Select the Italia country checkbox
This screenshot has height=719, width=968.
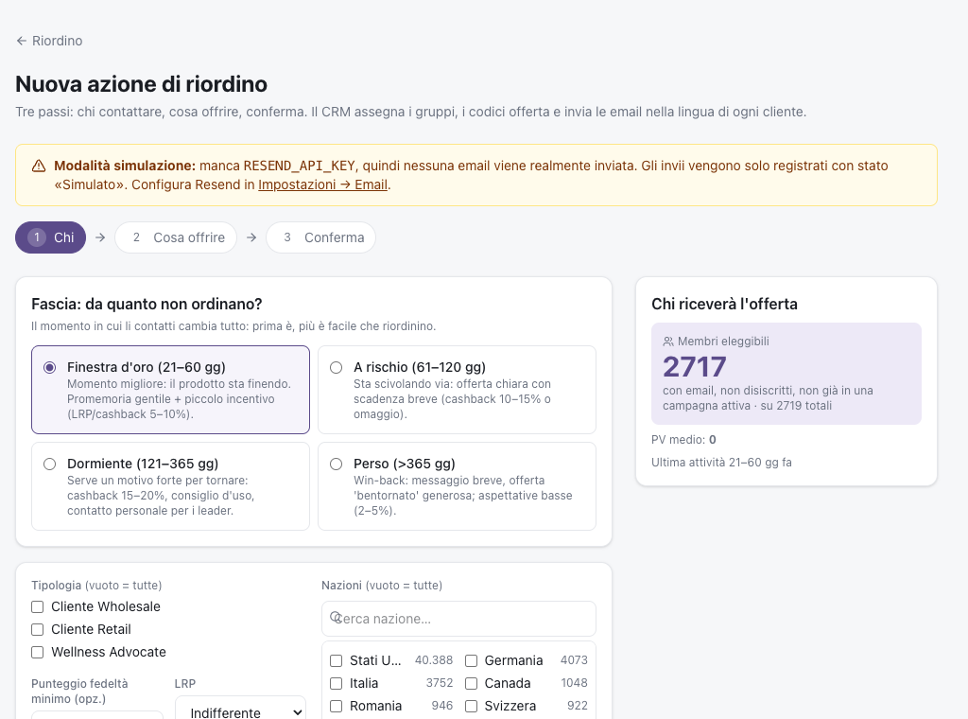(x=337, y=683)
